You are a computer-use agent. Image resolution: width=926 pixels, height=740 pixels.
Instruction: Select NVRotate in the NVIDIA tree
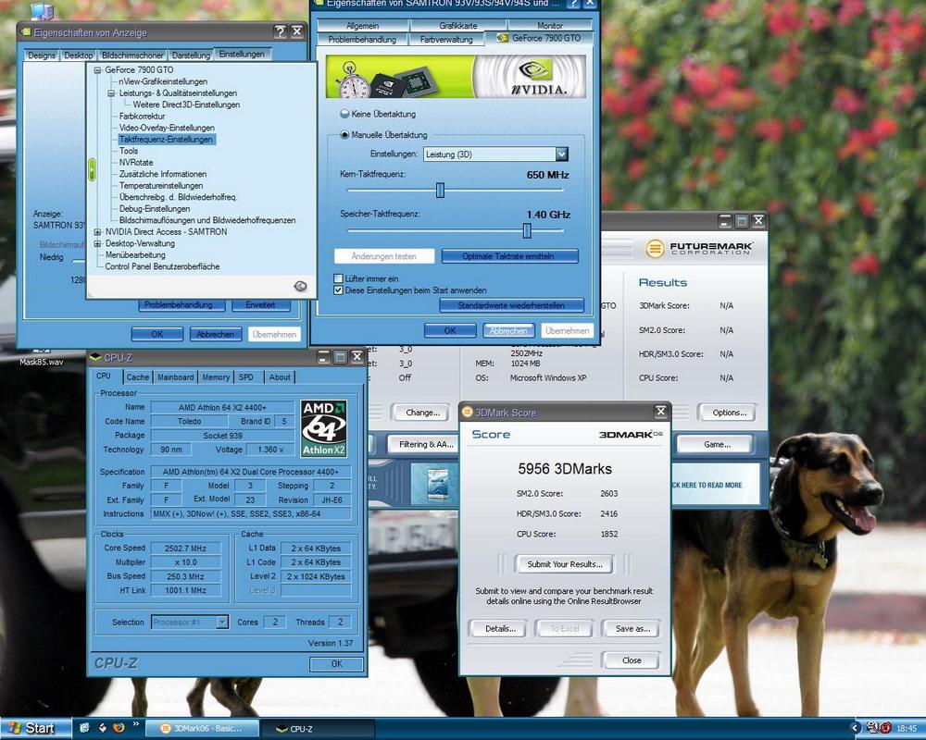pos(136,162)
